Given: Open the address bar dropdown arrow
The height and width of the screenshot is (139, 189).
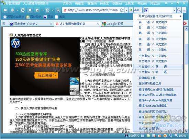Looking at the screenshot, I should (x=126, y=10).
